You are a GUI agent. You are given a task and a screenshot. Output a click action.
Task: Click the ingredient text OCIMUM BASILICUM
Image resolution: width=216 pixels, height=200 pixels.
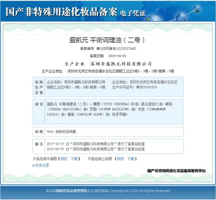point(114,109)
